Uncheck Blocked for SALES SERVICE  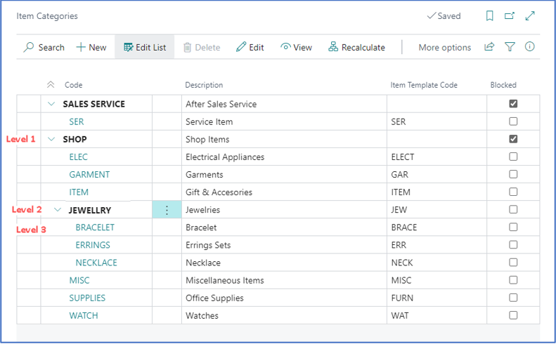[x=513, y=103]
